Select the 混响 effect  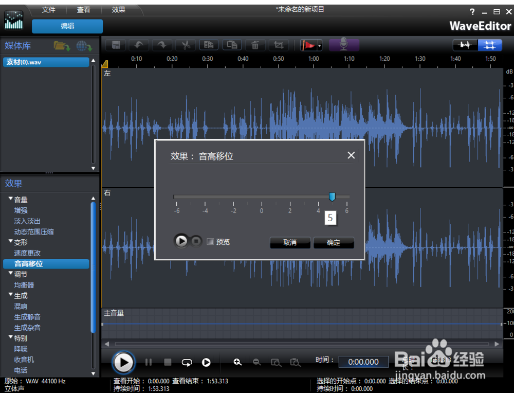(21, 307)
